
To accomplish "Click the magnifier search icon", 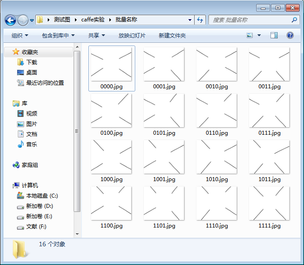I will pos(294,20).
